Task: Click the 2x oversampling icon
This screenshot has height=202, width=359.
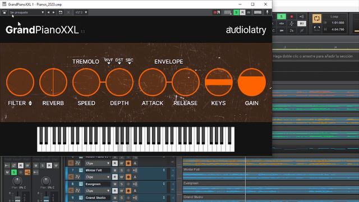Action: tap(292, 30)
